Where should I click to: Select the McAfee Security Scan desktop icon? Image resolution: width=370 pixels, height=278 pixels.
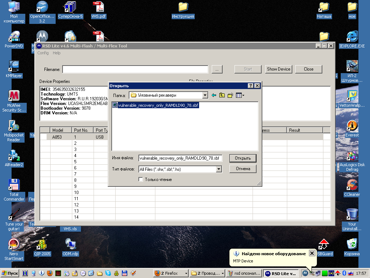[14, 101]
